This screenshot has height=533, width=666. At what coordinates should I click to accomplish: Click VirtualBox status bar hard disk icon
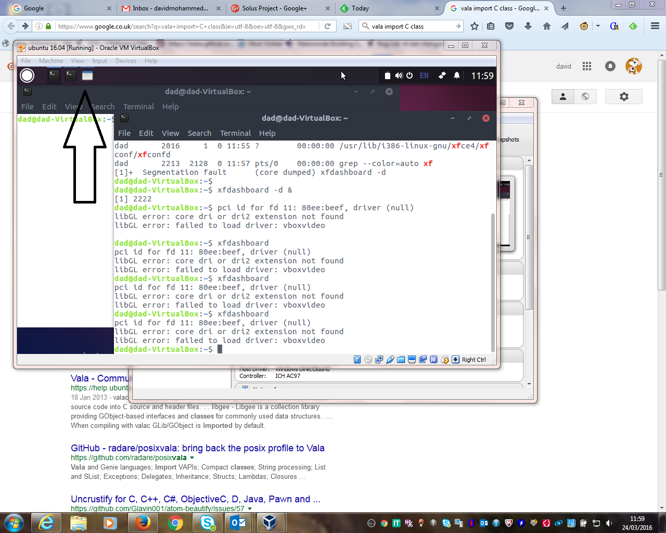[357, 360]
